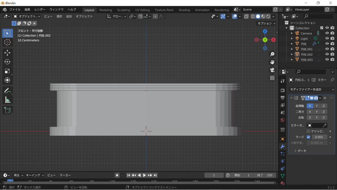Open the Tool properties tab
This screenshot has height=190, width=337.
(283, 81)
